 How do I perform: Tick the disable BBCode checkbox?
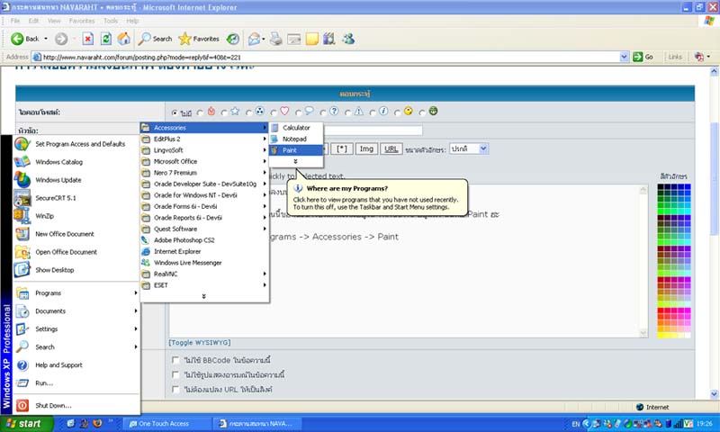[175, 360]
